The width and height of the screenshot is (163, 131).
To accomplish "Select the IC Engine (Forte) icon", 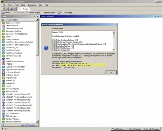I will point(4,75).
